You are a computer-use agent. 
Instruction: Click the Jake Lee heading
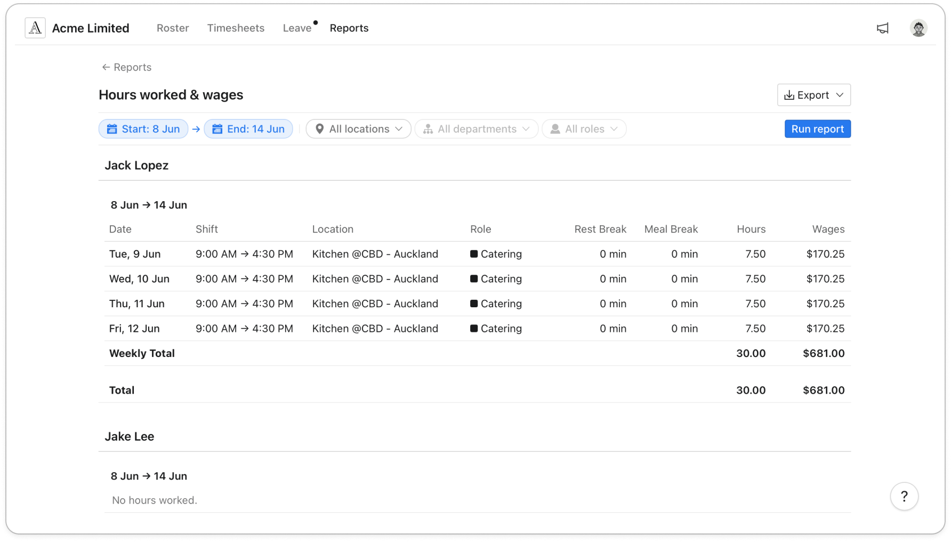coord(130,436)
